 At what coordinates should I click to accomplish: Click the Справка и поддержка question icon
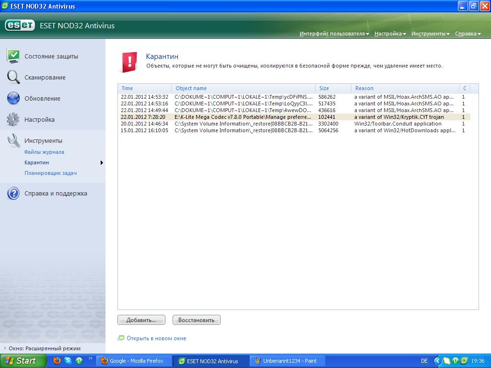click(x=13, y=194)
